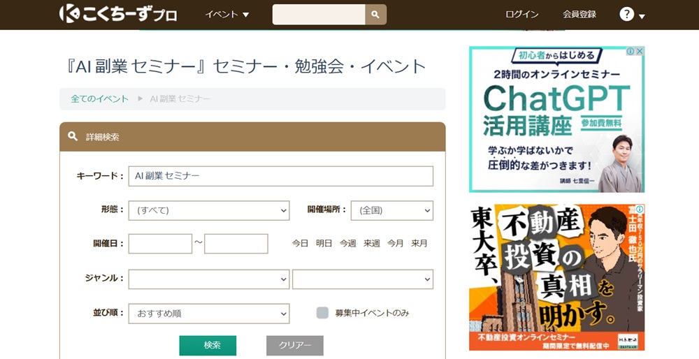Open the 開催場所 dropdown
Image resolution: width=699 pixels, height=359 pixels.
392,210
